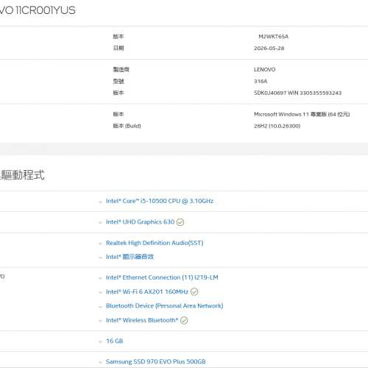This screenshot has height=368, width=368.
Task: Expand the Intel UHD Graphics 630 chevron
Action: tap(100, 223)
